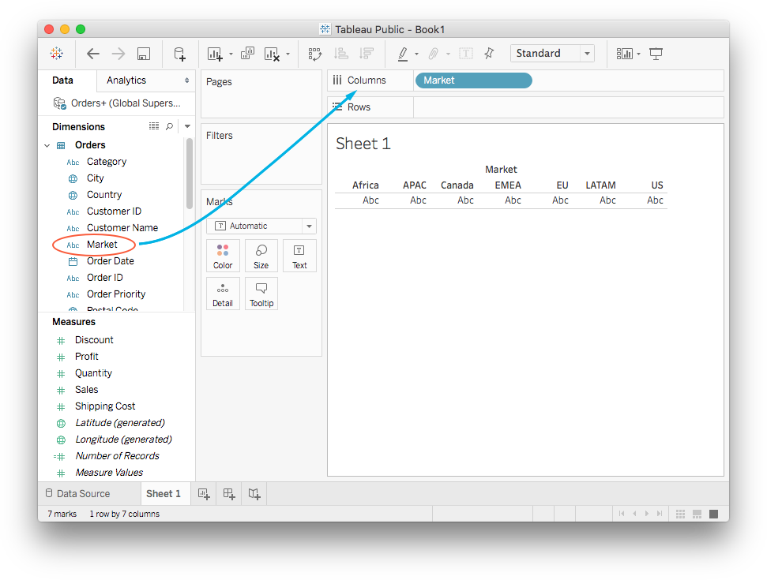Toggle the pin Fix Axes icon

coord(489,54)
